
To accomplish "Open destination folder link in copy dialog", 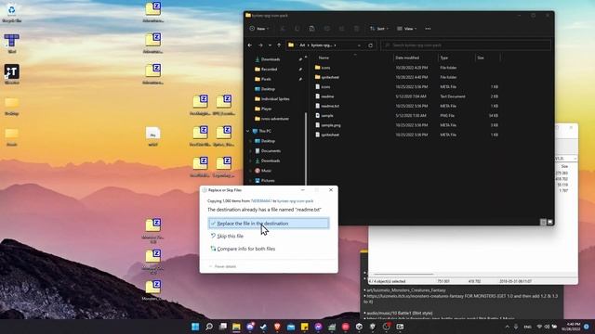I will click(x=296, y=201).
